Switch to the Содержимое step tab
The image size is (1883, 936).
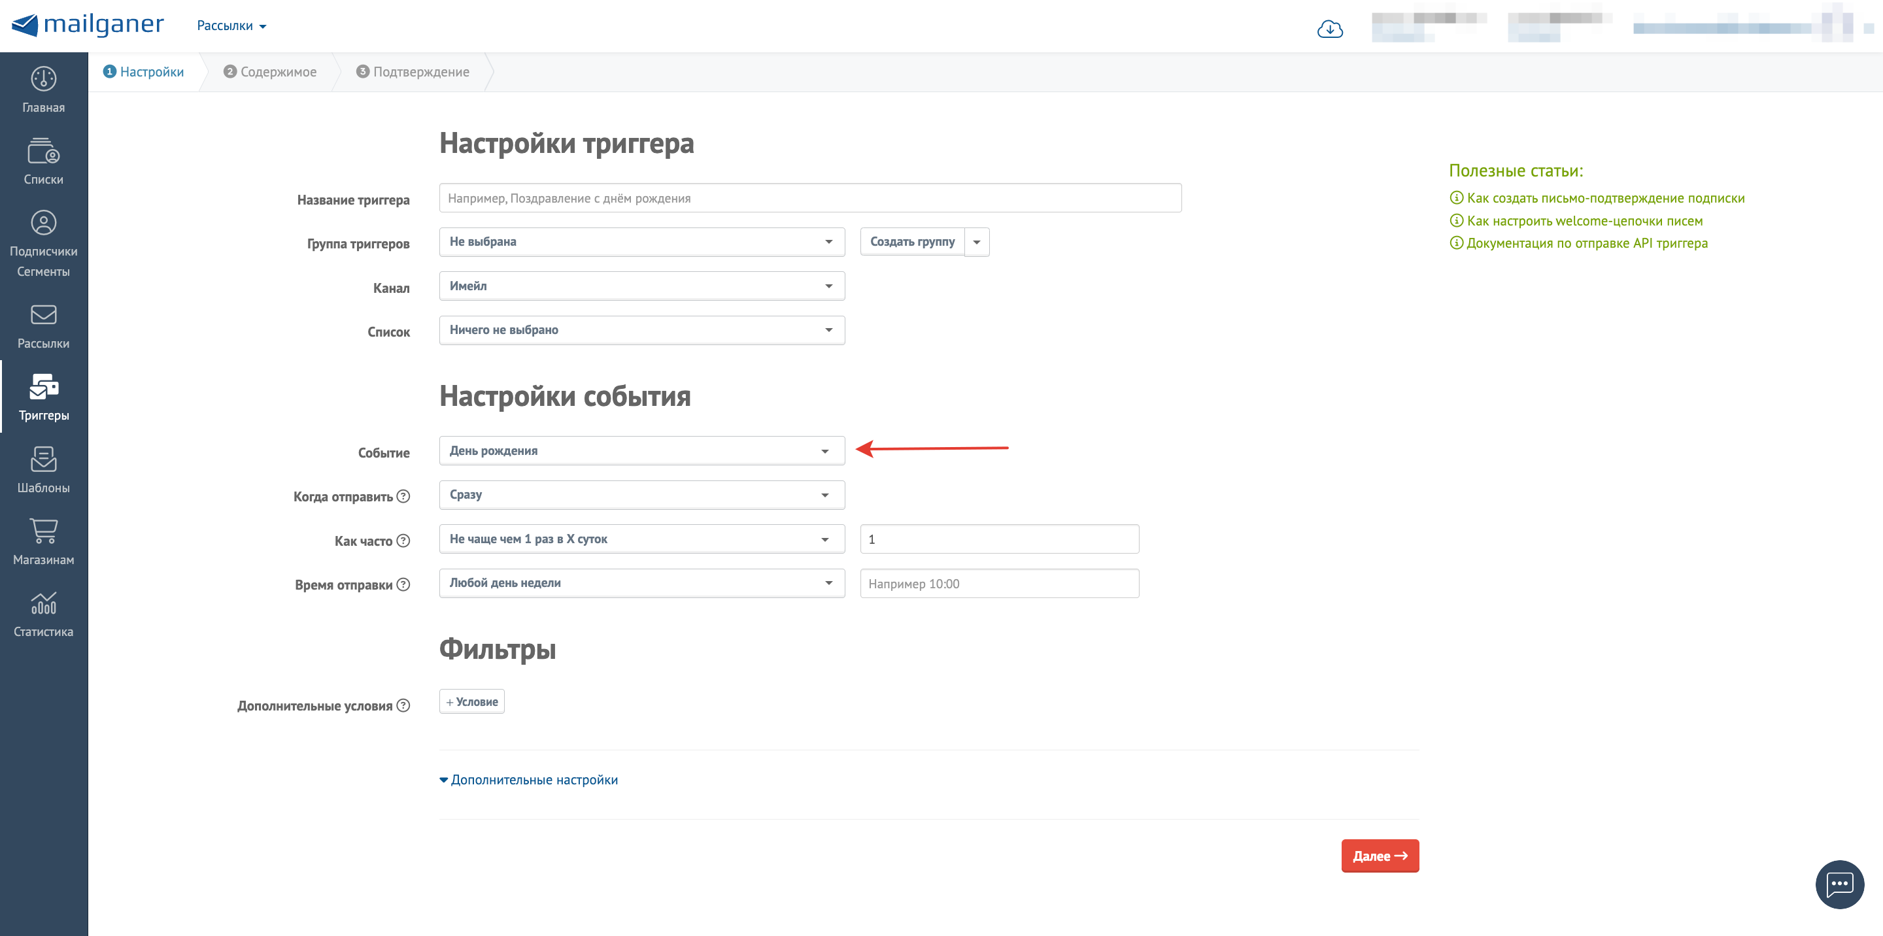(x=271, y=72)
